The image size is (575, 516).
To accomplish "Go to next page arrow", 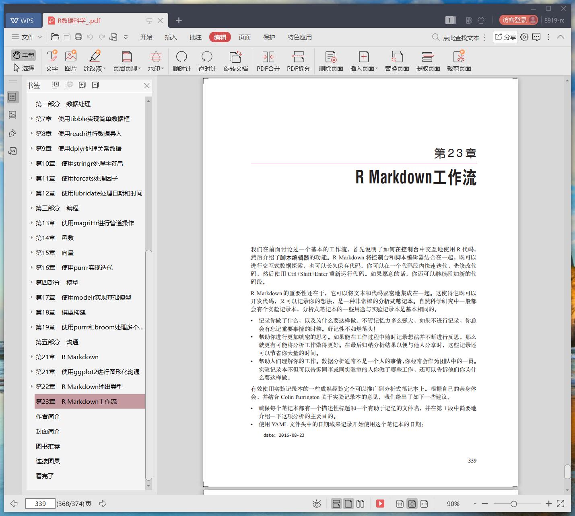I will pyautogui.click(x=103, y=504).
